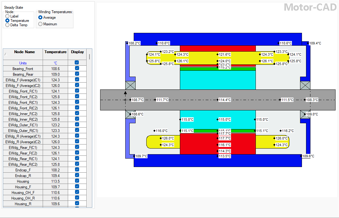Toggle display for Housing_OH_F row

click(77, 192)
